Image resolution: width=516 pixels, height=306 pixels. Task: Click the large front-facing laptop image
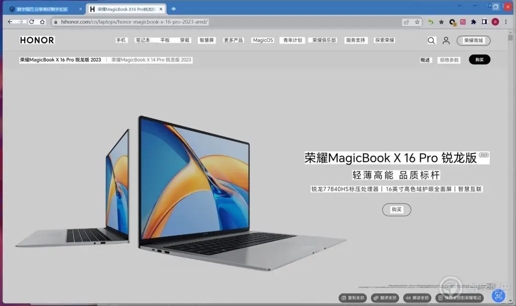(x=242, y=193)
